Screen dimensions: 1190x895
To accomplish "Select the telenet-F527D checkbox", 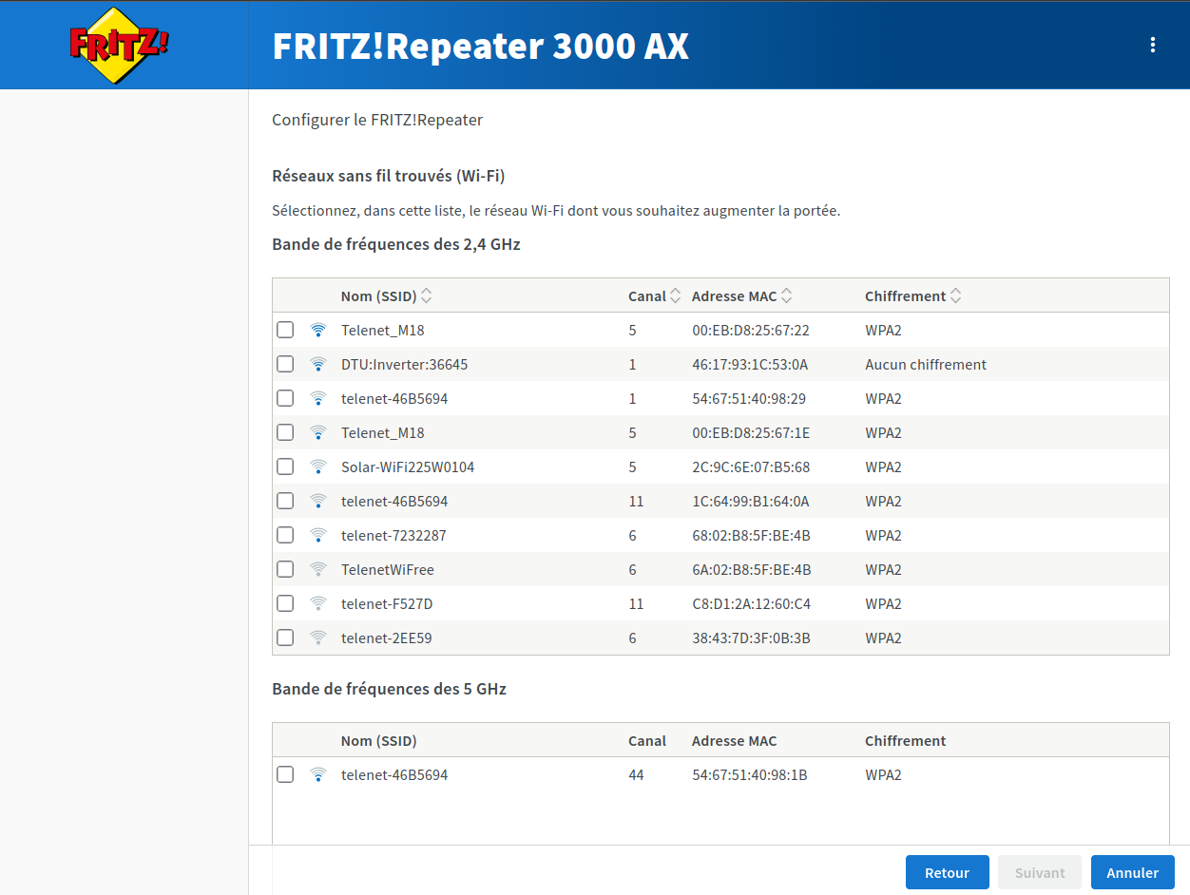I will pyautogui.click(x=285, y=603).
